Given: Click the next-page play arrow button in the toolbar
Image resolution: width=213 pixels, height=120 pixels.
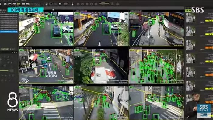Looking at the screenshot, I should tap(51, 4).
